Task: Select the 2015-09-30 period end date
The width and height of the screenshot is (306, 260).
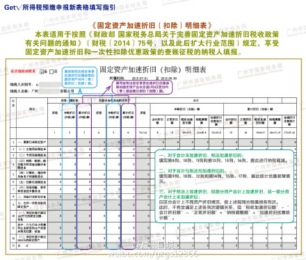Action: [168, 79]
